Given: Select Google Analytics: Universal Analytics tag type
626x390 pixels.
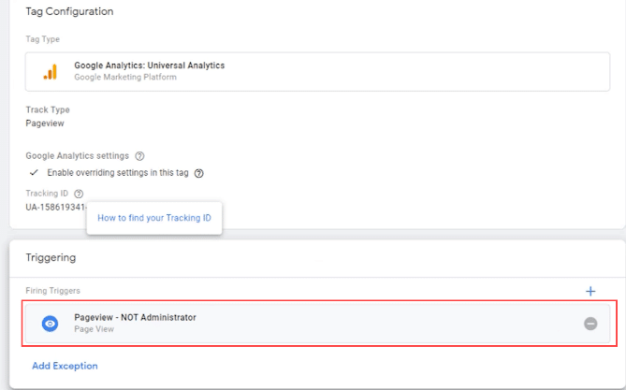Looking at the screenshot, I should pyautogui.click(x=317, y=72).
